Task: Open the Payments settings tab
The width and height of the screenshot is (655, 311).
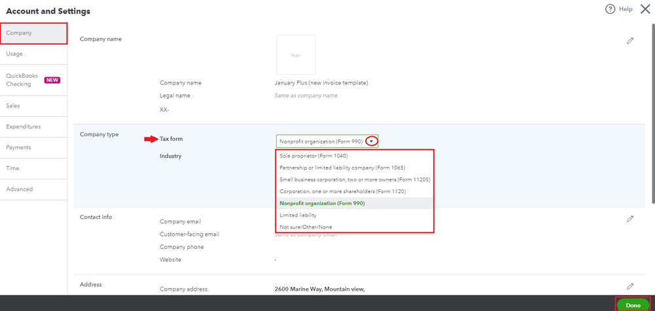Action: (34, 147)
